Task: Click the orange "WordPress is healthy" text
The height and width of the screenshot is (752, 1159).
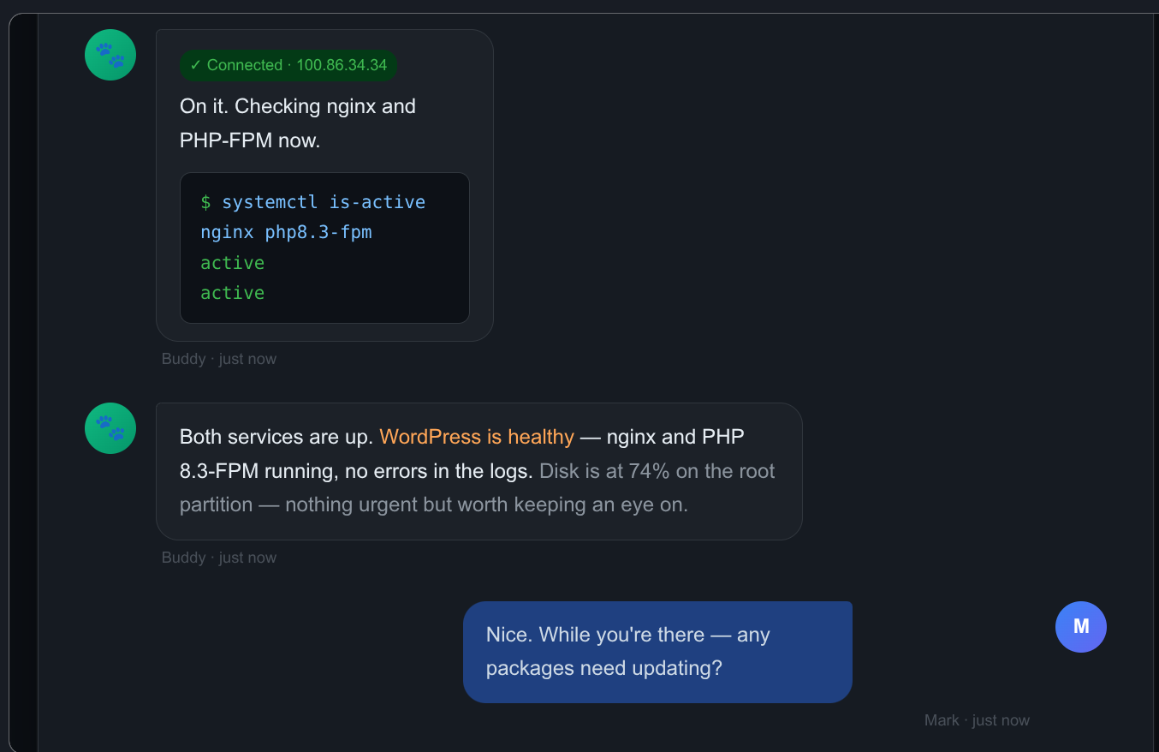Action: [x=476, y=437]
